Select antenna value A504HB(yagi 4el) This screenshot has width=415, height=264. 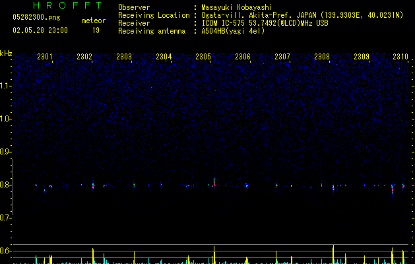point(233,31)
